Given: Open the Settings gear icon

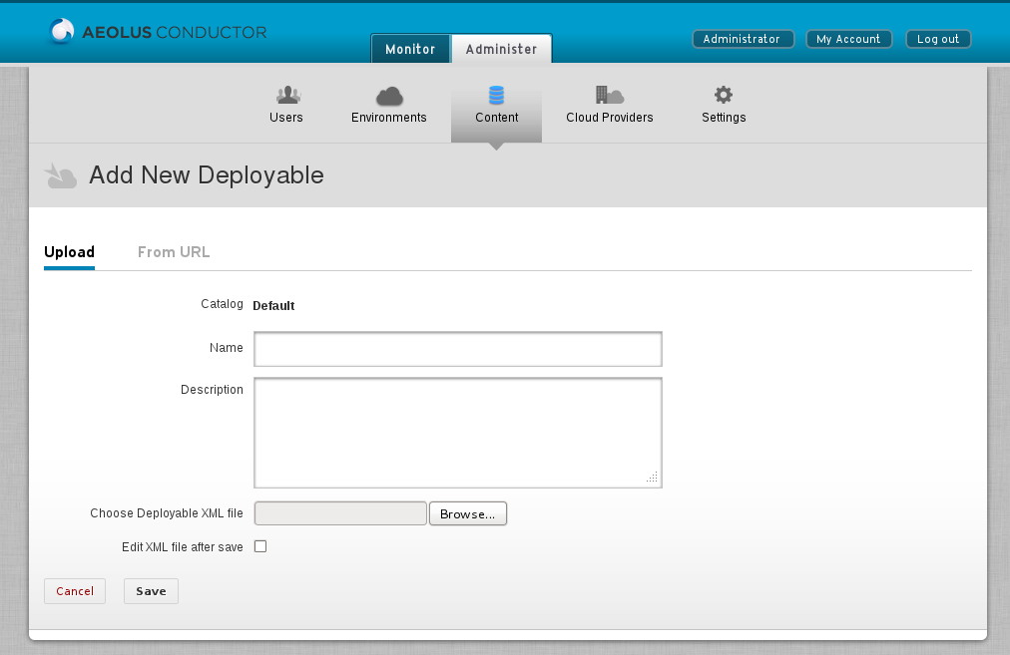Looking at the screenshot, I should 724,96.
